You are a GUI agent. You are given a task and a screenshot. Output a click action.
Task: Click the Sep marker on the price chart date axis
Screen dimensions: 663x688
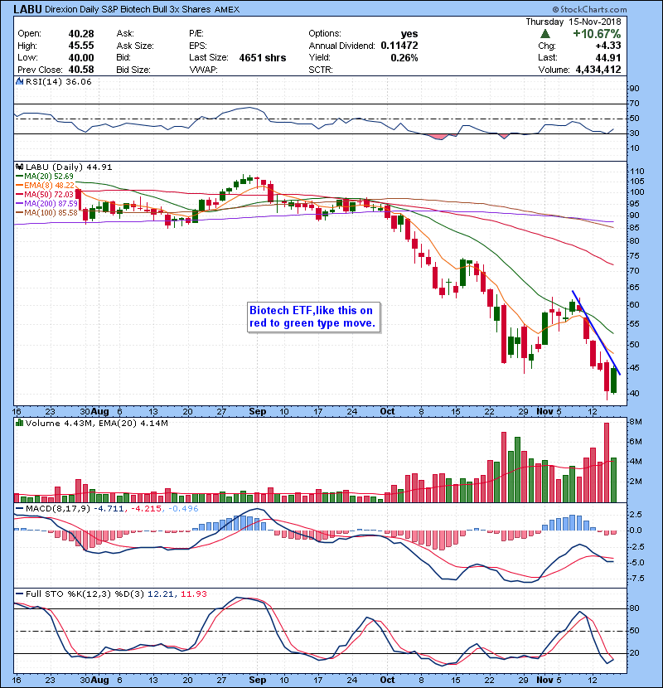pos(257,412)
